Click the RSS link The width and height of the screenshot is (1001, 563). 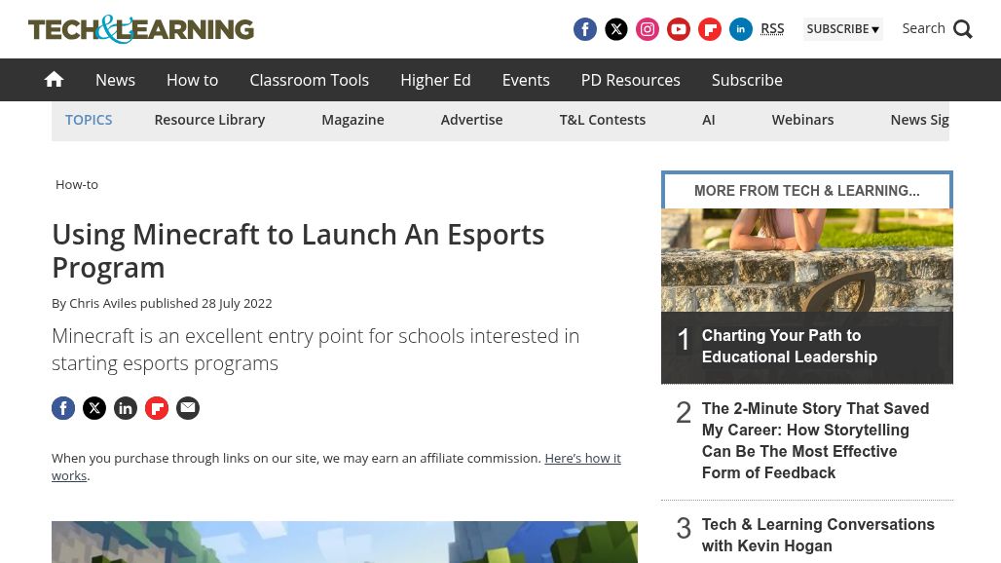[x=772, y=28]
